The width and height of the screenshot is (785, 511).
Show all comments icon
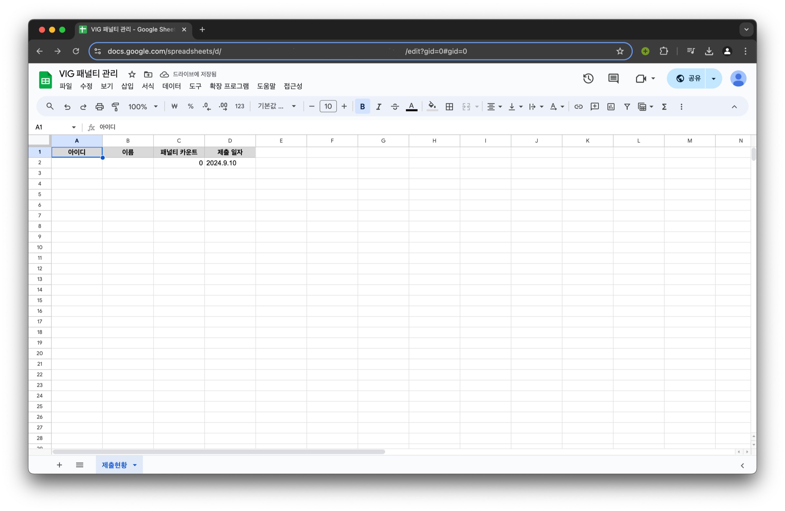point(613,79)
